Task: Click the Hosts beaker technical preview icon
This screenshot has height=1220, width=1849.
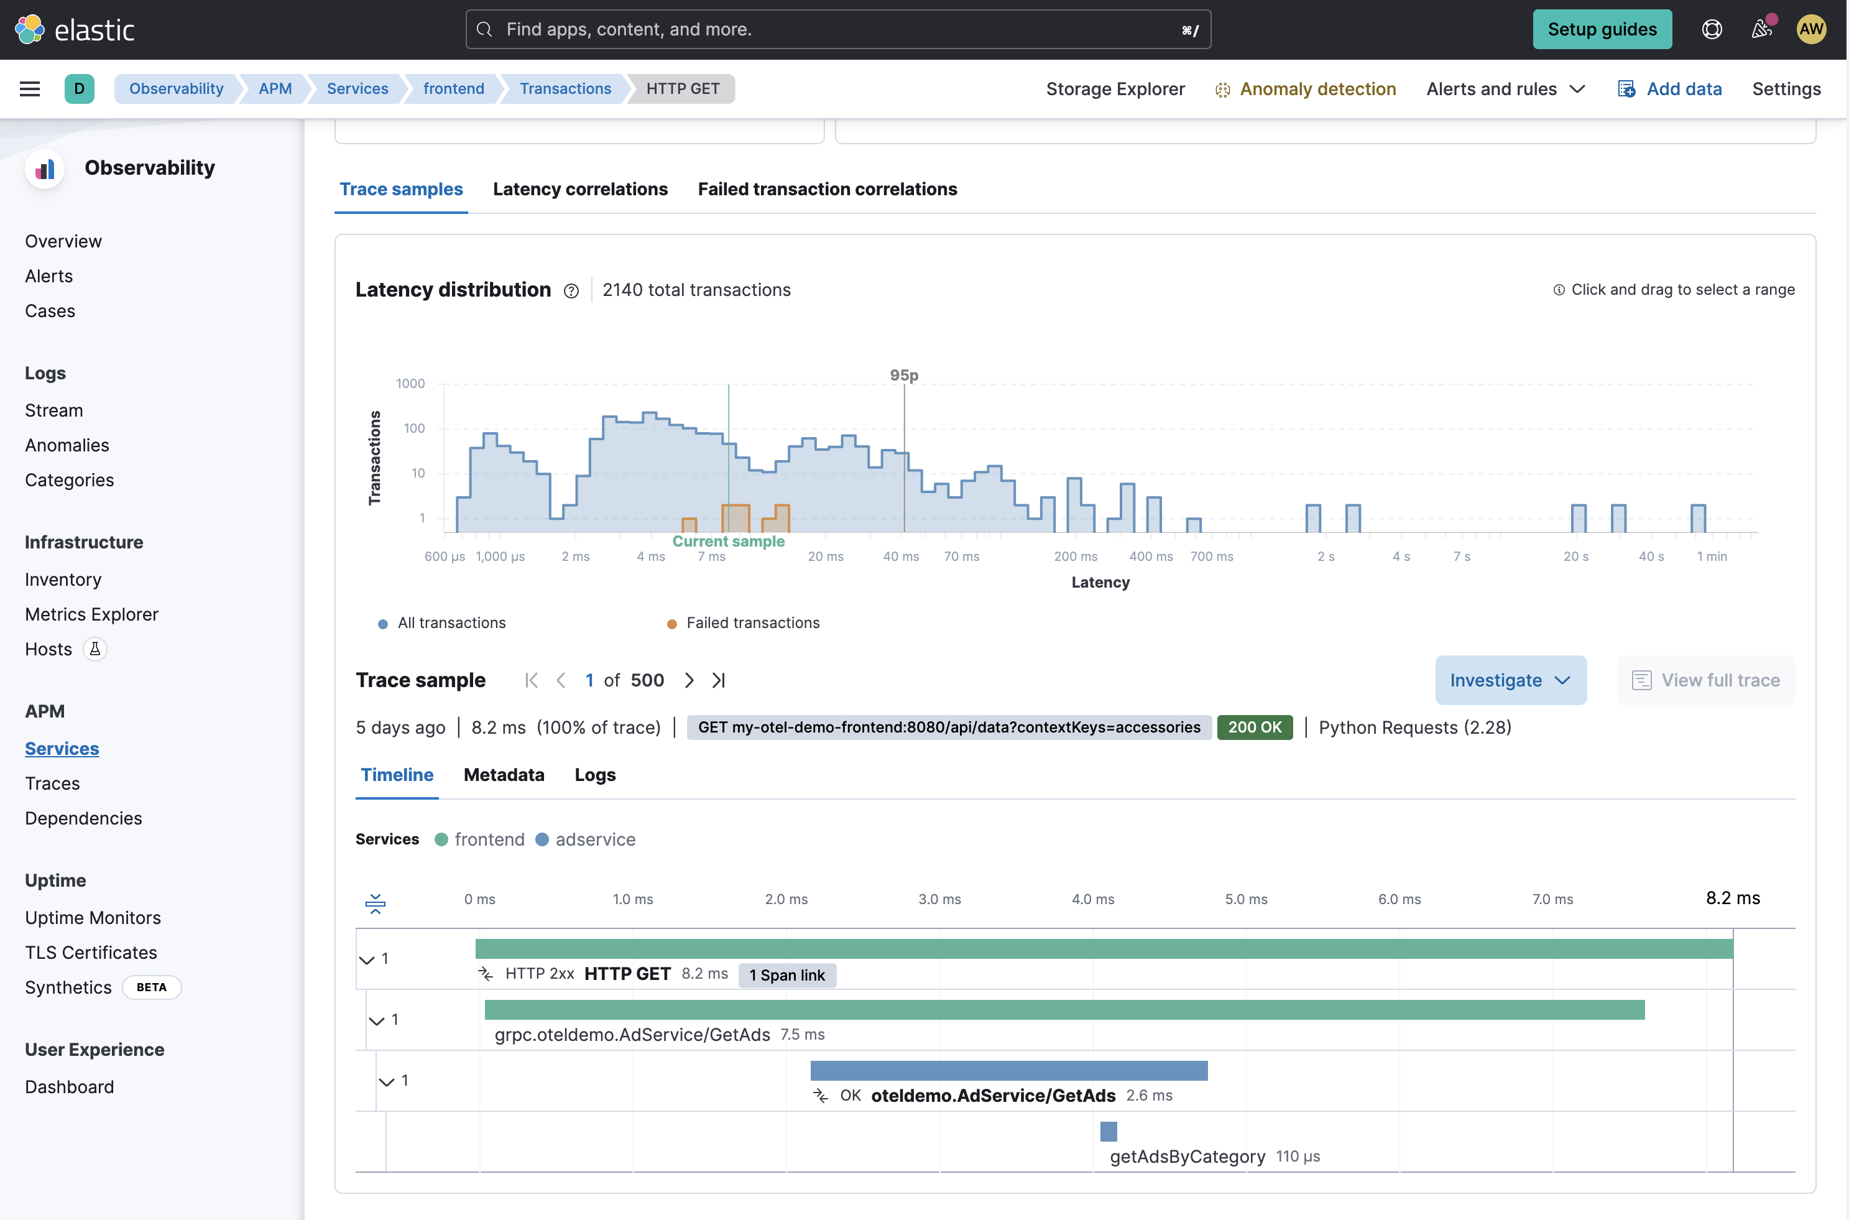Action: tap(95, 649)
